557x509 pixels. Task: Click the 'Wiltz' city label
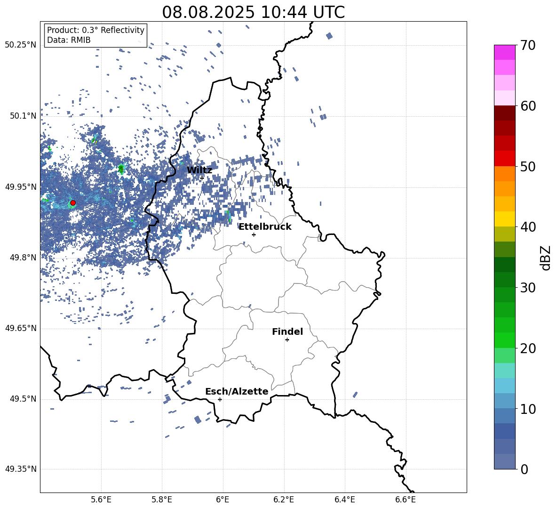pyautogui.click(x=199, y=170)
